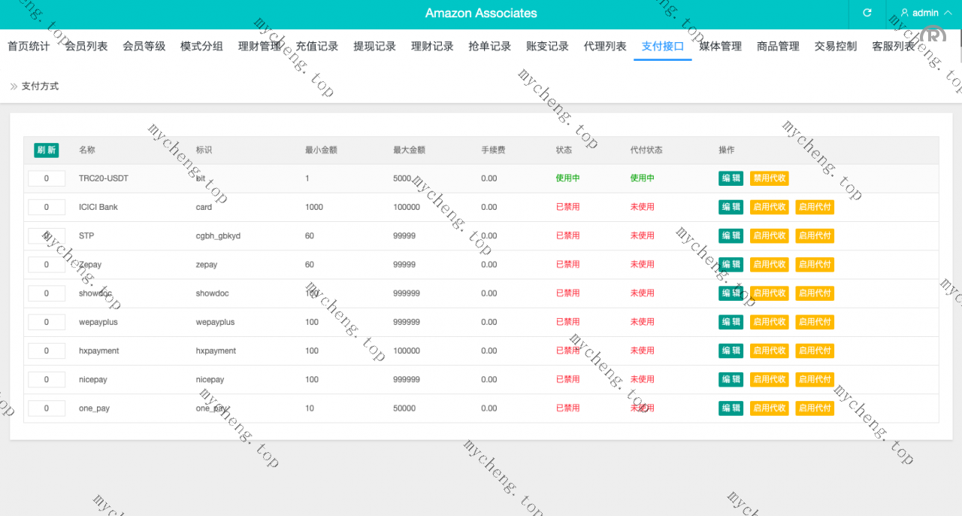Click the refresh icon in top header
The width and height of the screenshot is (962, 516).
pyautogui.click(x=867, y=13)
